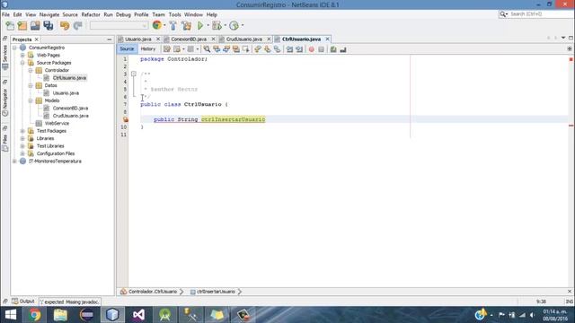Run the project with the green arrow
The height and width of the screenshot is (323, 575).
[x=200, y=26]
